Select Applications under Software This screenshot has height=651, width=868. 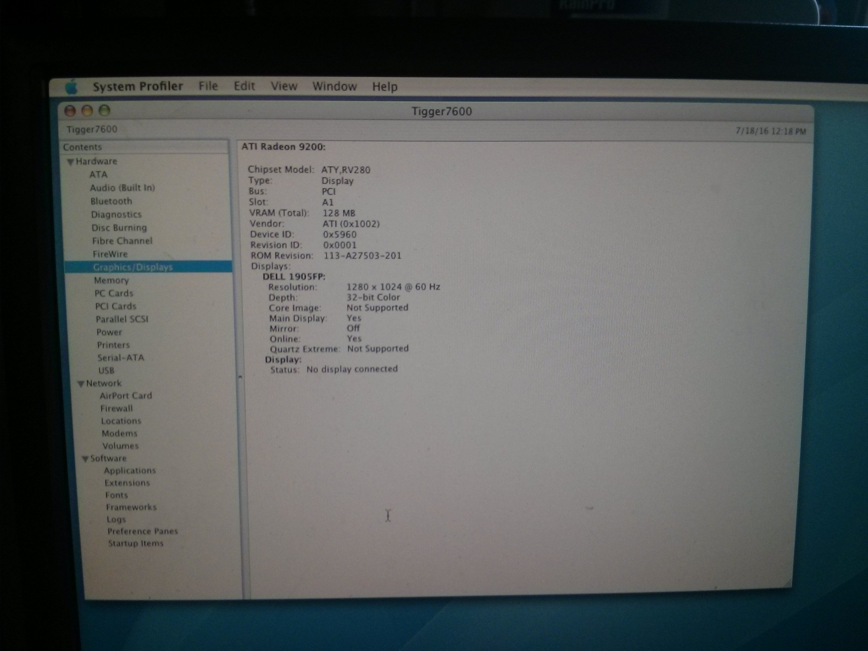coord(130,470)
